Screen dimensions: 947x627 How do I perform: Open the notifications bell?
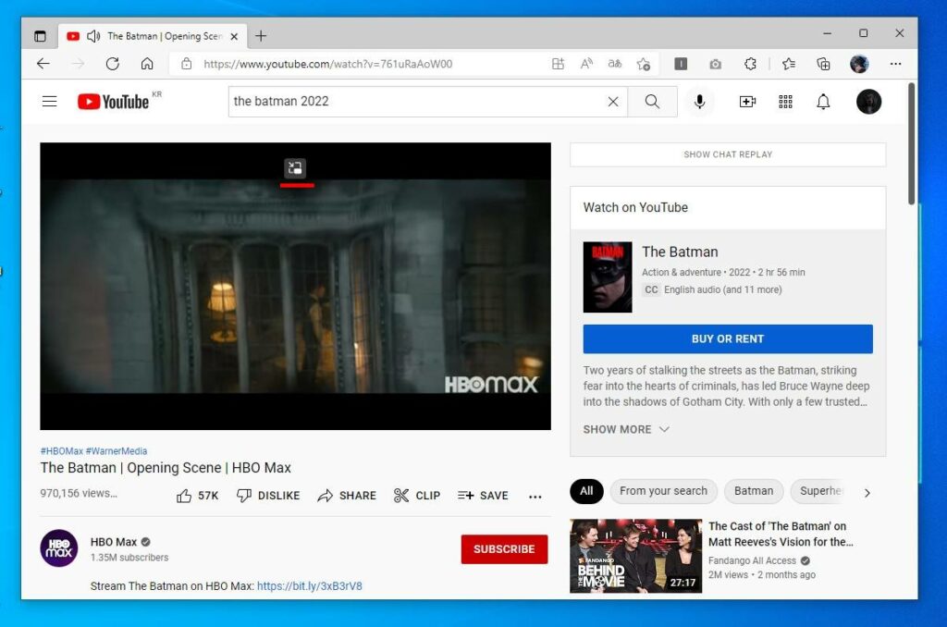tap(823, 102)
